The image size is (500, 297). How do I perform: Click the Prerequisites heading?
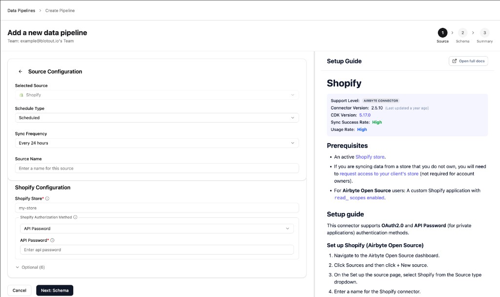pos(347,146)
